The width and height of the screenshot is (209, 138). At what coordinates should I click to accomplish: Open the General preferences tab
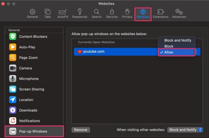(x=32, y=14)
